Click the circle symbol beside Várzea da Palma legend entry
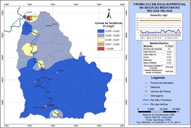 click(x=146, y=91)
